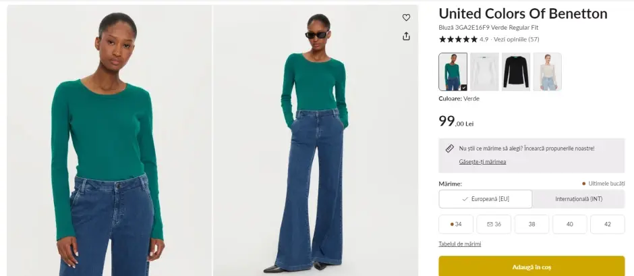Select size 42
634x276 pixels.
tap(607, 224)
